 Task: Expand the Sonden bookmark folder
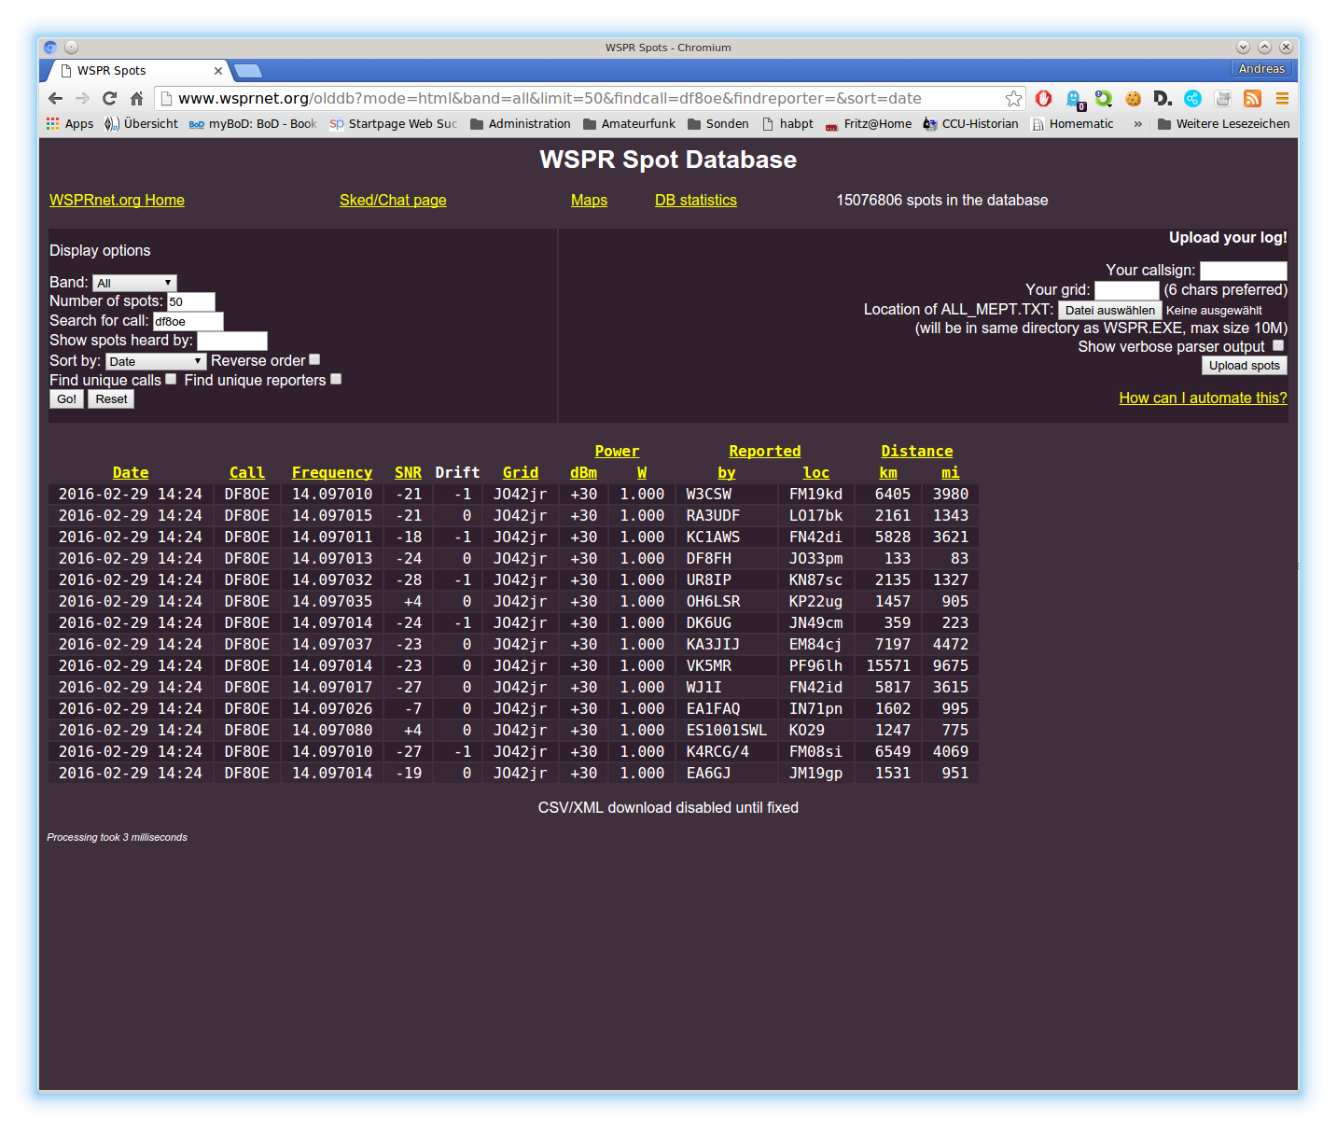click(718, 124)
